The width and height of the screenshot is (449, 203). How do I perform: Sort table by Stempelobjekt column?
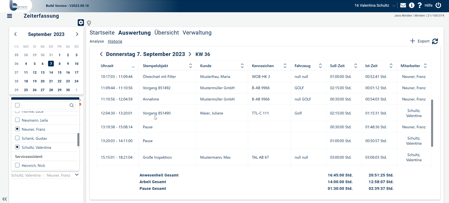(190, 66)
